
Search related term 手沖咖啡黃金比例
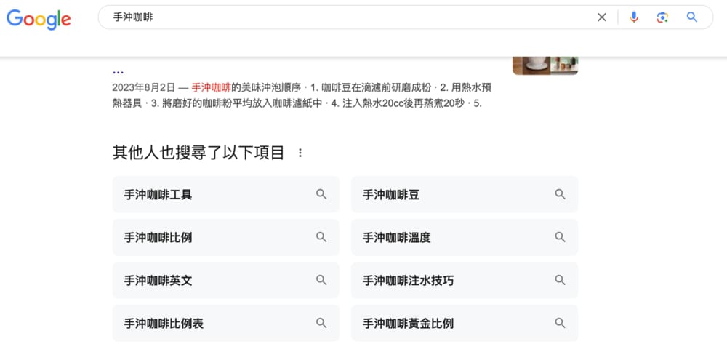[x=465, y=324]
